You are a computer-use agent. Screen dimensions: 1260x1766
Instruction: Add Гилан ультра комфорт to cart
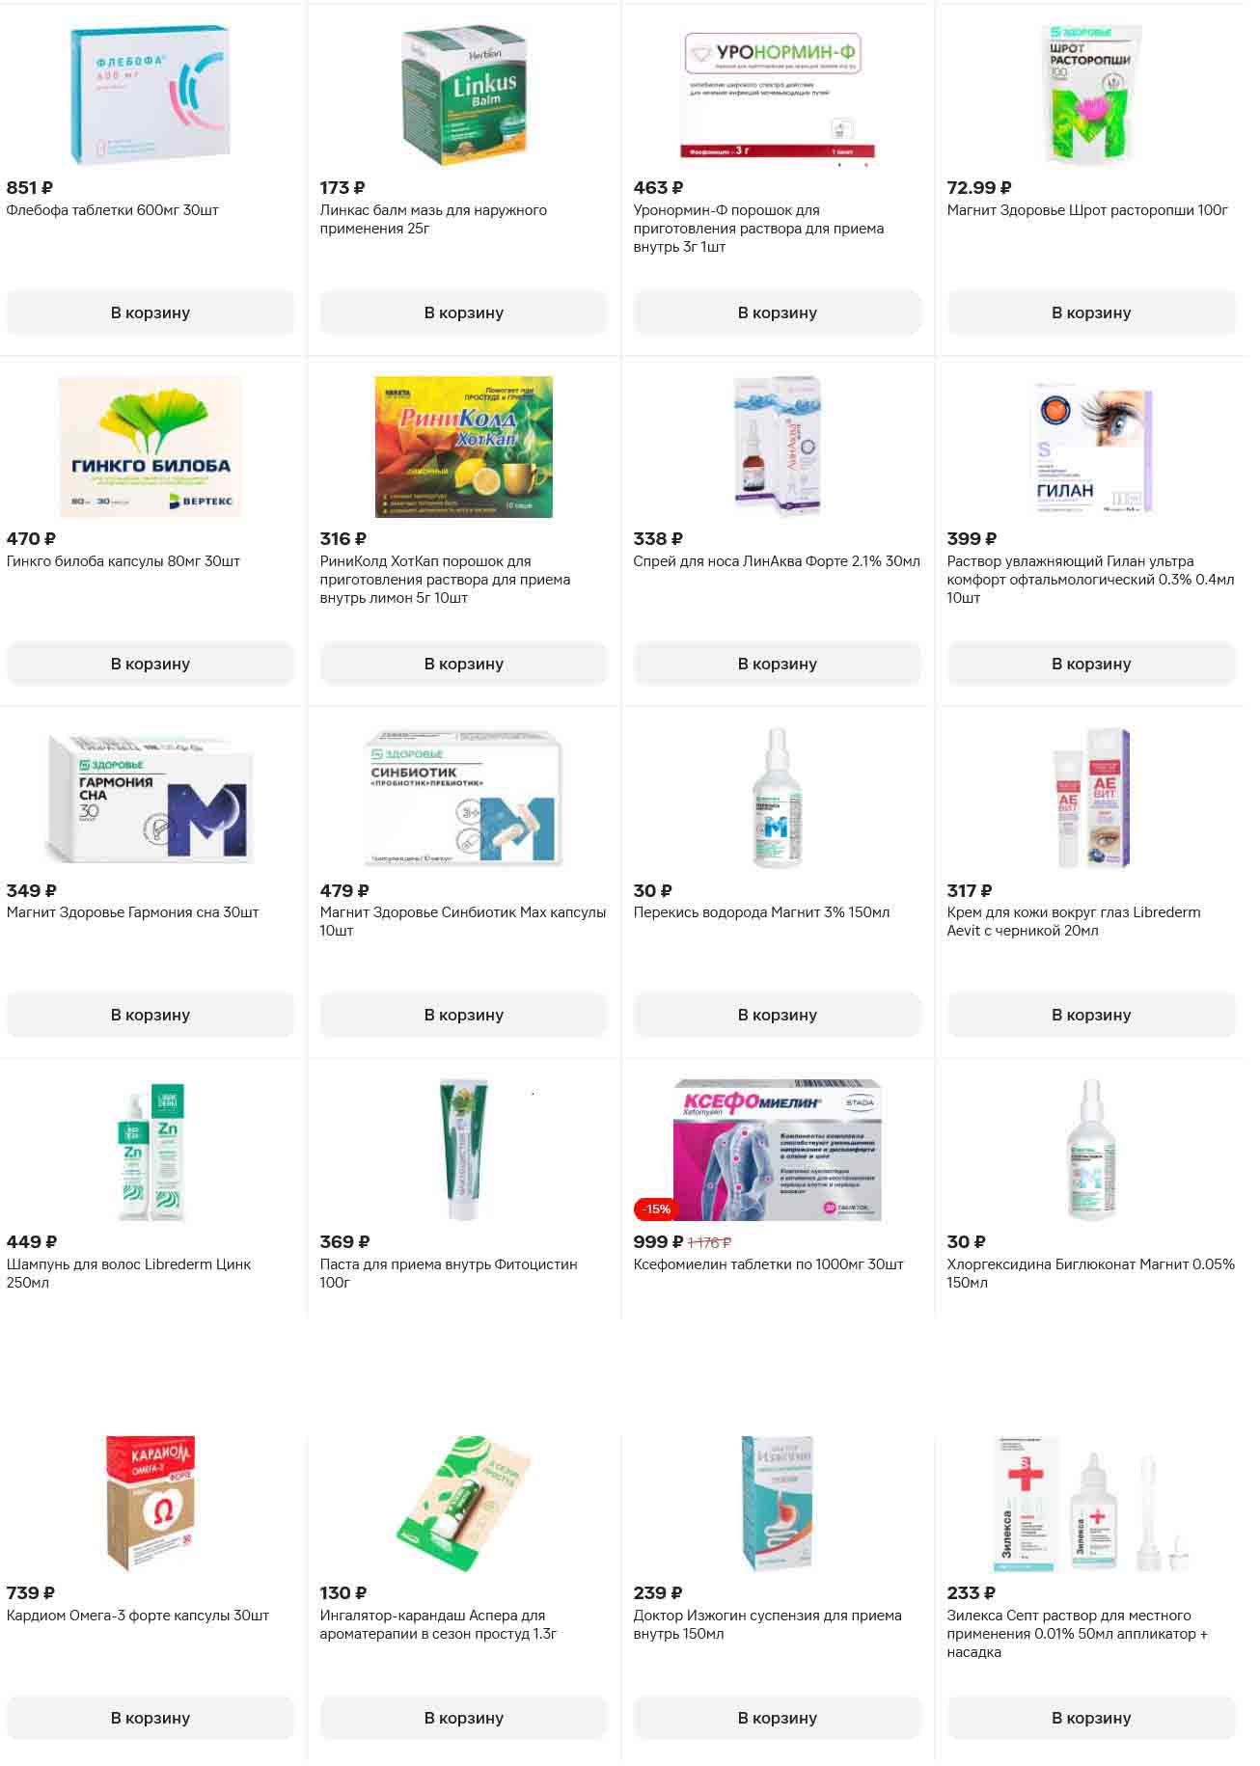click(1091, 664)
